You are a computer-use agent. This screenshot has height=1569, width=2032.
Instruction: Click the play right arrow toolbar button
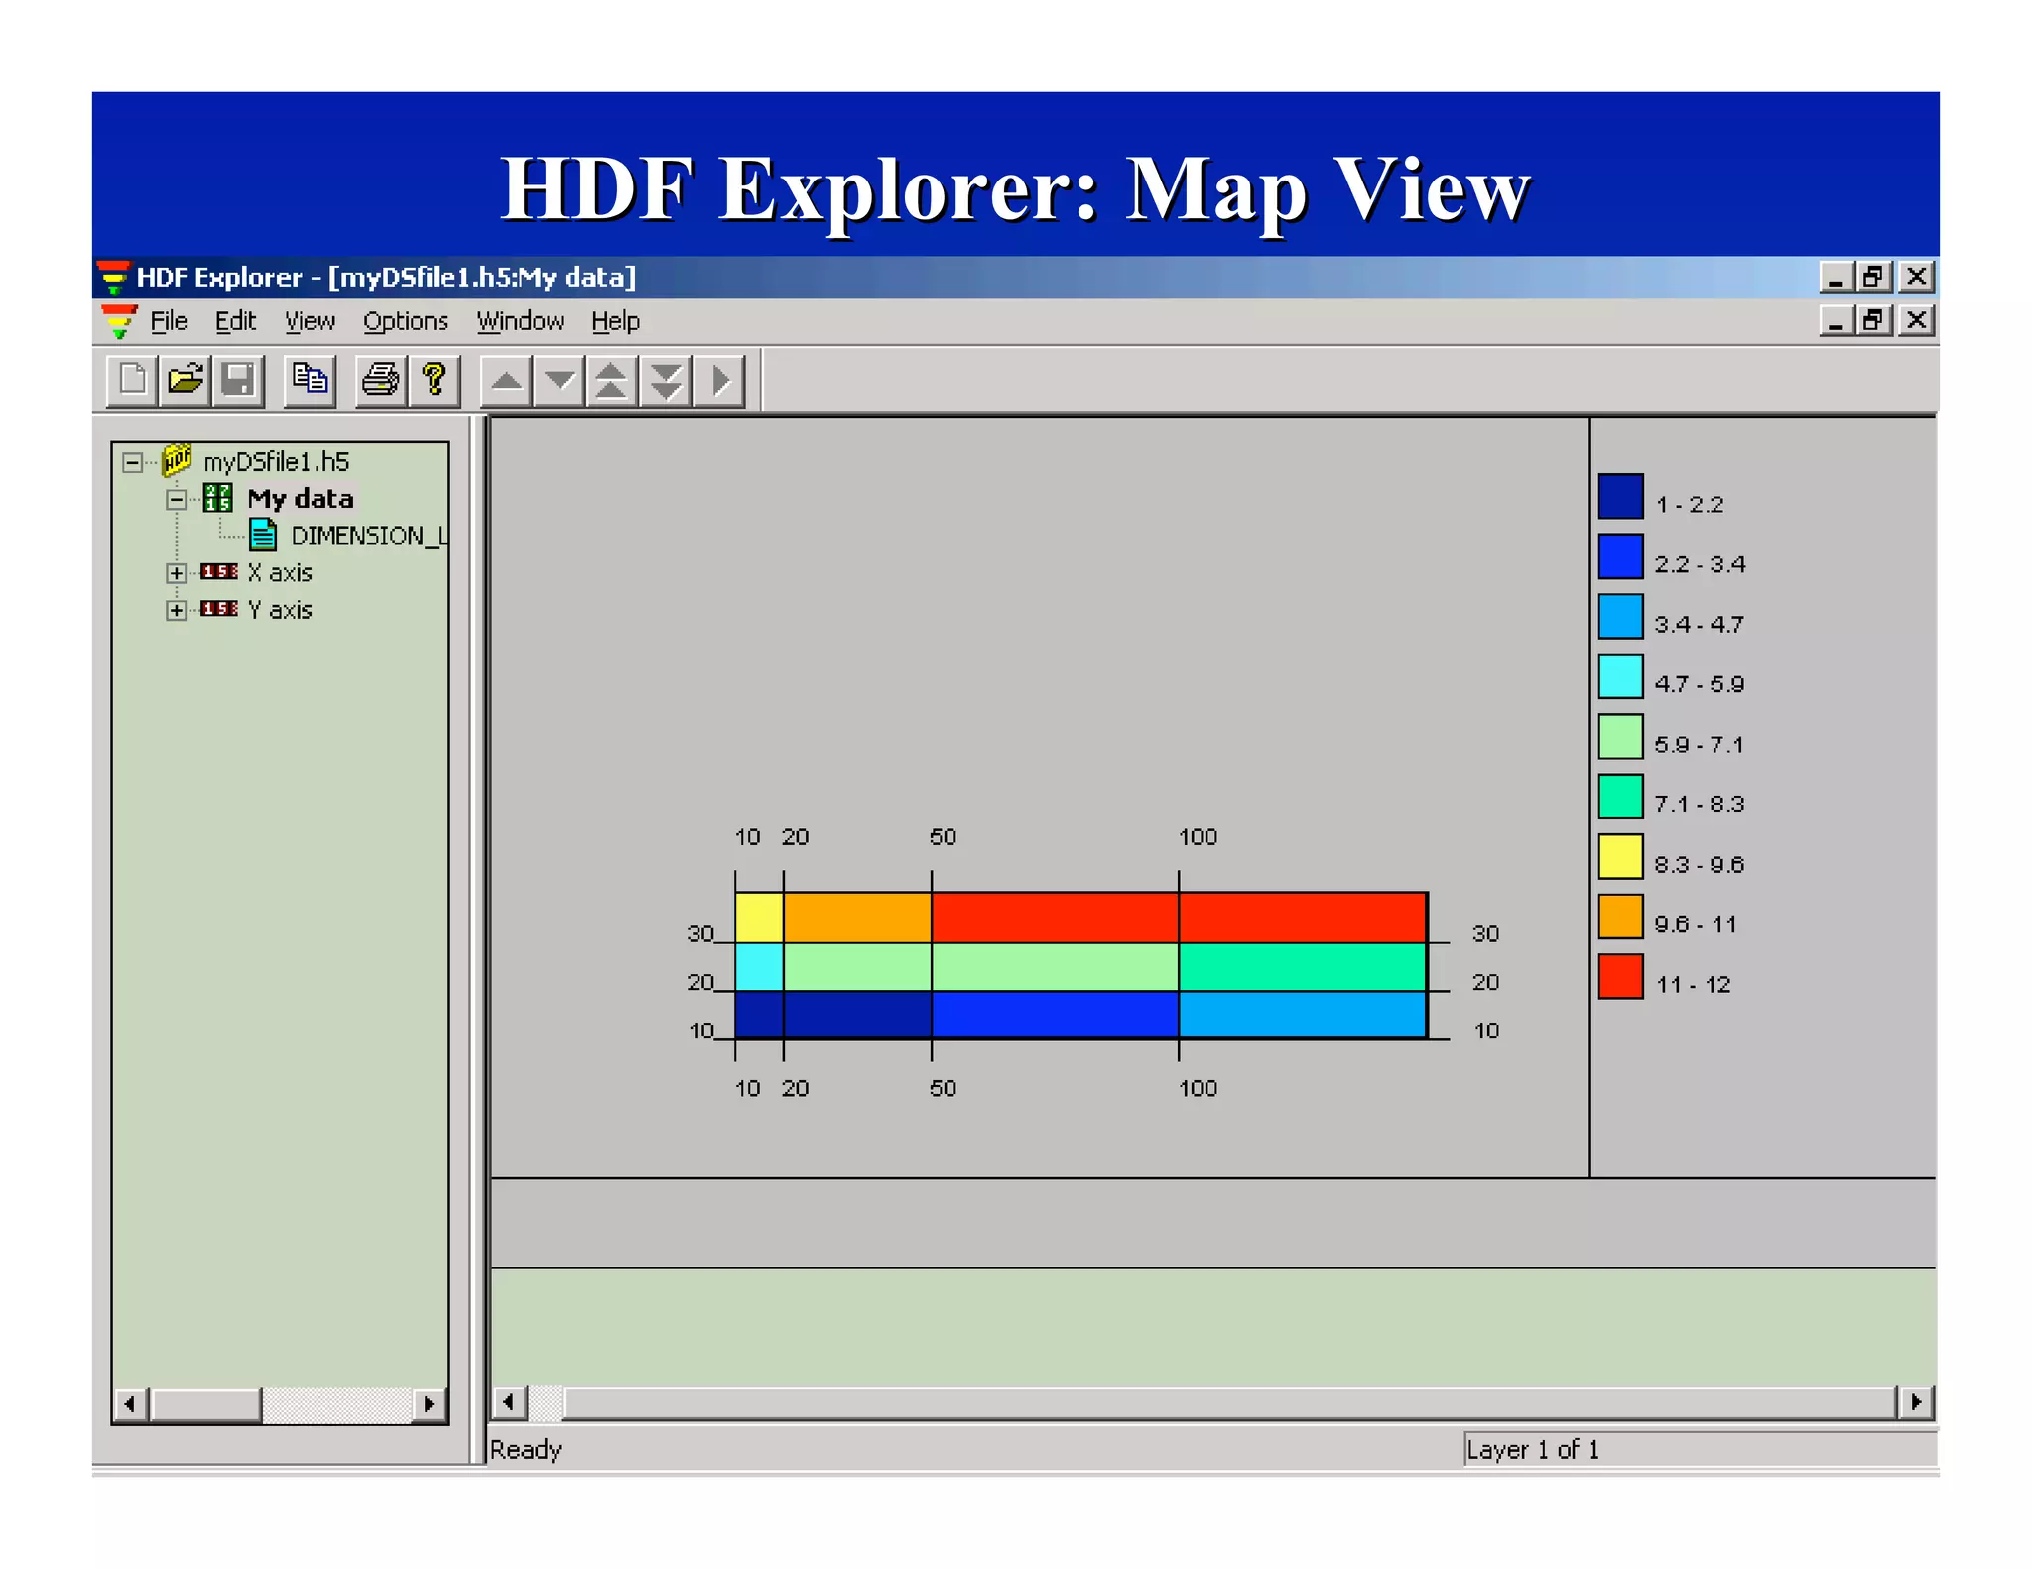pyautogui.click(x=721, y=381)
